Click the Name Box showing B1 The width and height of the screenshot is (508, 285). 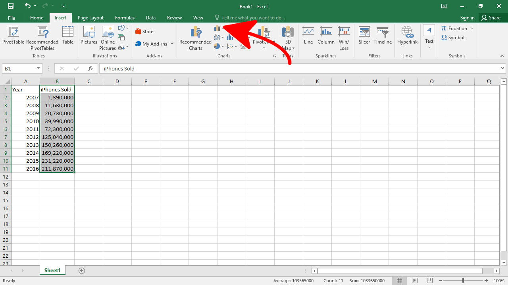[22, 68]
